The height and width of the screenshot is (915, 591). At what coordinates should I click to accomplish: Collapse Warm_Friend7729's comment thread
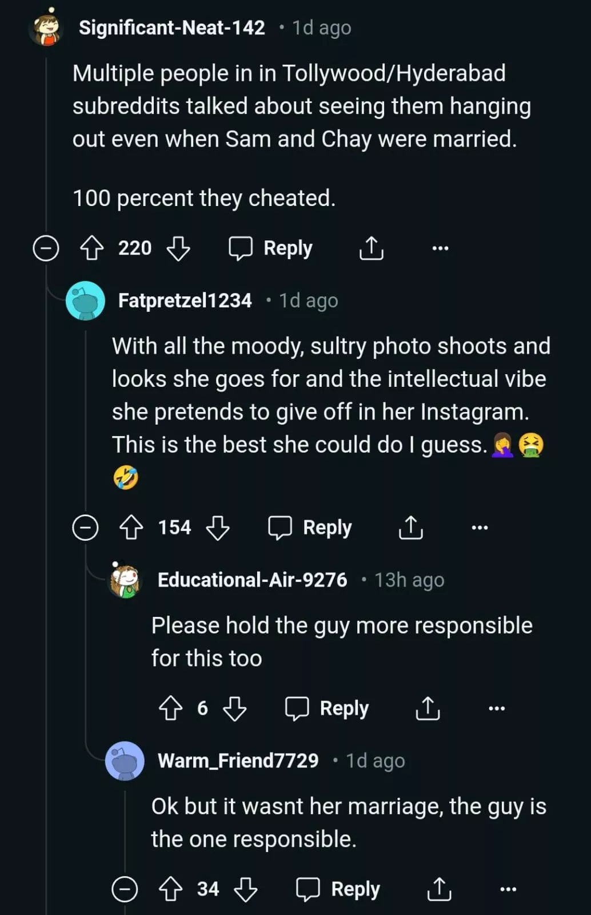click(125, 889)
